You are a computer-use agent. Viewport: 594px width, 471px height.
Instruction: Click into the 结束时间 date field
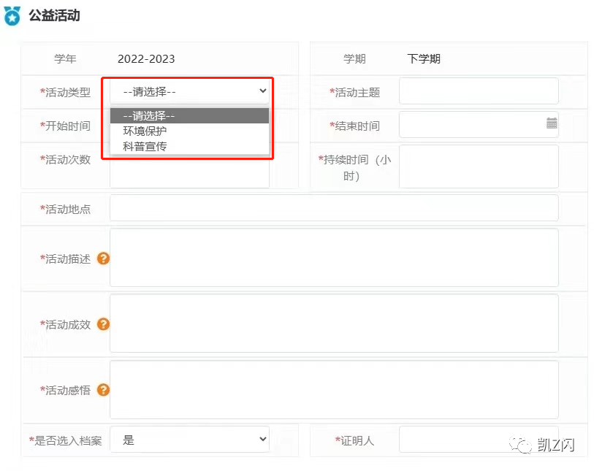(x=471, y=124)
